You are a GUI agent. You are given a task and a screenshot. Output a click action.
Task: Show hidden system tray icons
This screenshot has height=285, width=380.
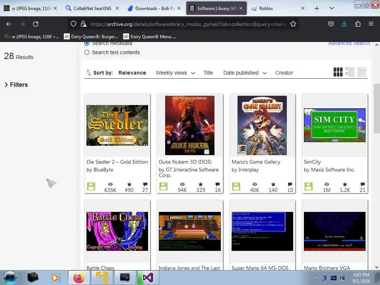point(315,278)
